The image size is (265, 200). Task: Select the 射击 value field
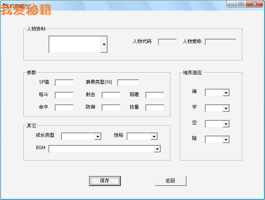point(111,95)
